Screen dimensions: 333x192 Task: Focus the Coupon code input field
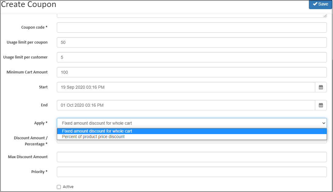(192, 27)
